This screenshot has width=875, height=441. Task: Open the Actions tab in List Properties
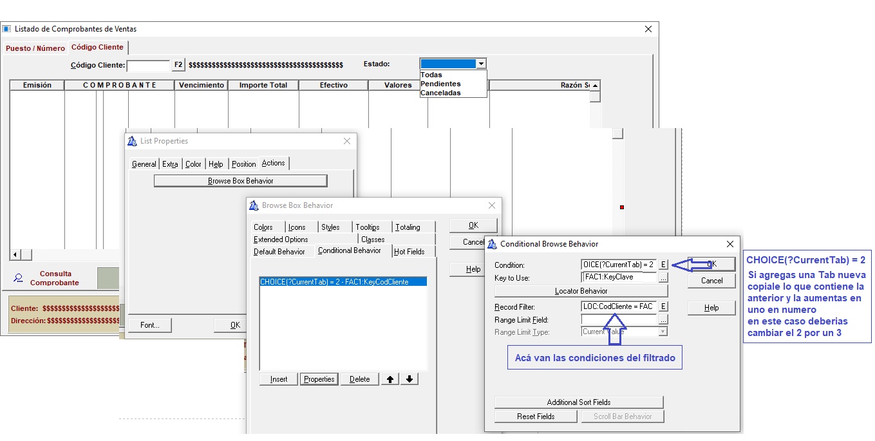coord(273,163)
